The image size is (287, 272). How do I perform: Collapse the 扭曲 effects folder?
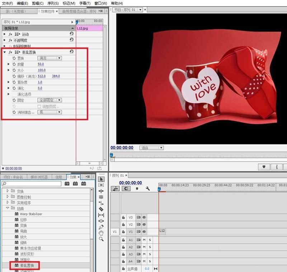tap(8, 208)
